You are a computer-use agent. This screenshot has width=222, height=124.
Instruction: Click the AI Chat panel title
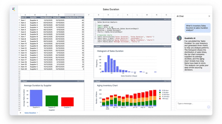tap(180, 16)
